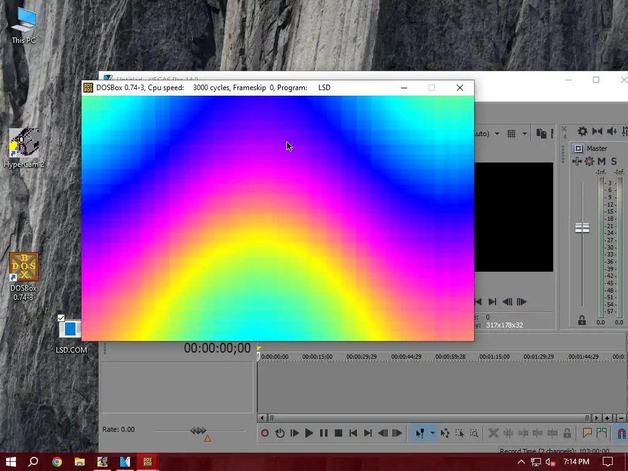Click the Trim End icon in VEGAS toolbar
Screen dimensions: 628x471
(x=537, y=433)
